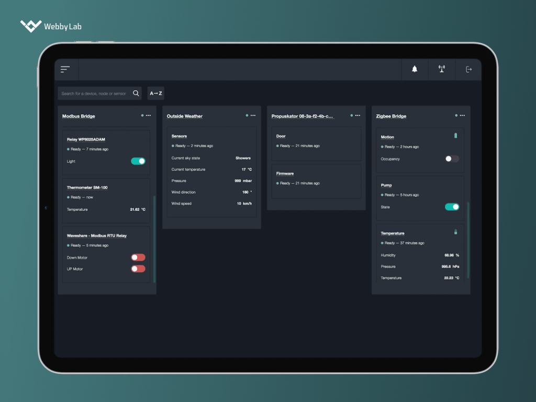The height and width of the screenshot is (402, 536).
Task: Turn off the Light toggle on Relay WP8025ADAM
Action: tap(138, 161)
